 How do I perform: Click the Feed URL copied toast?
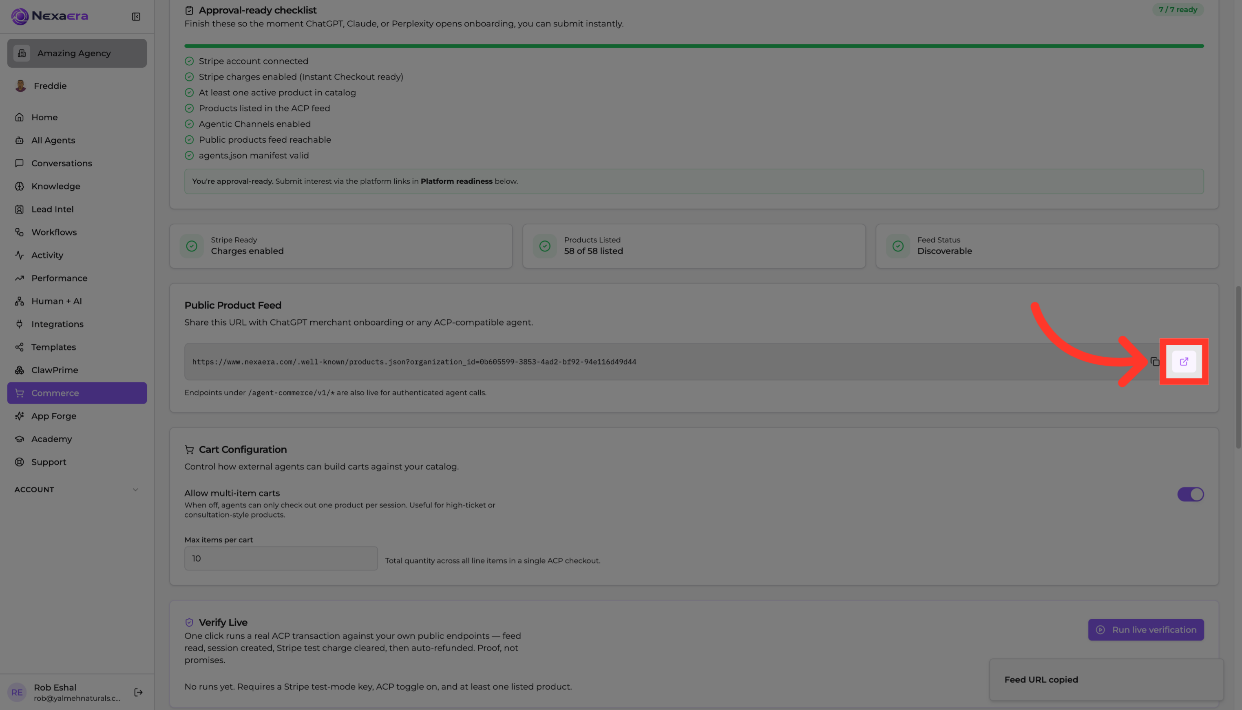click(x=1106, y=679)
